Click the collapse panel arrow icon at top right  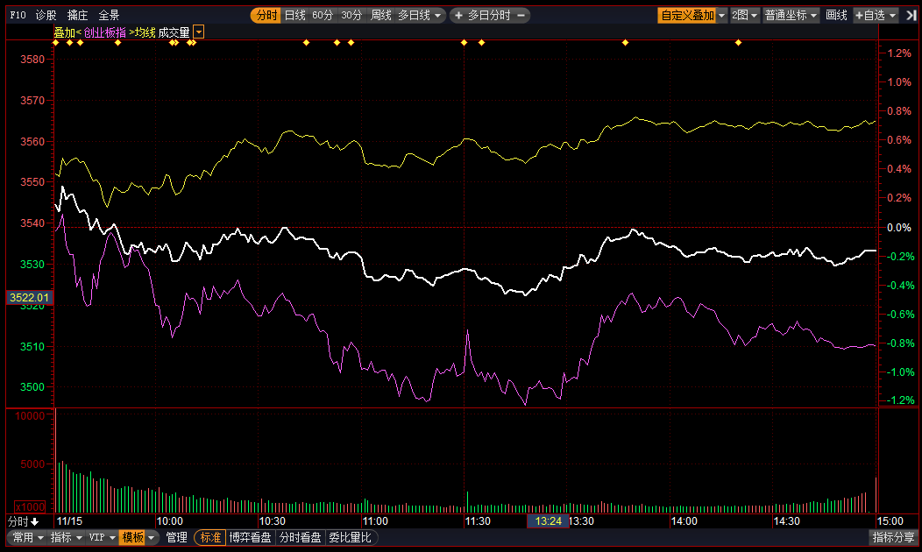(911, 15)
